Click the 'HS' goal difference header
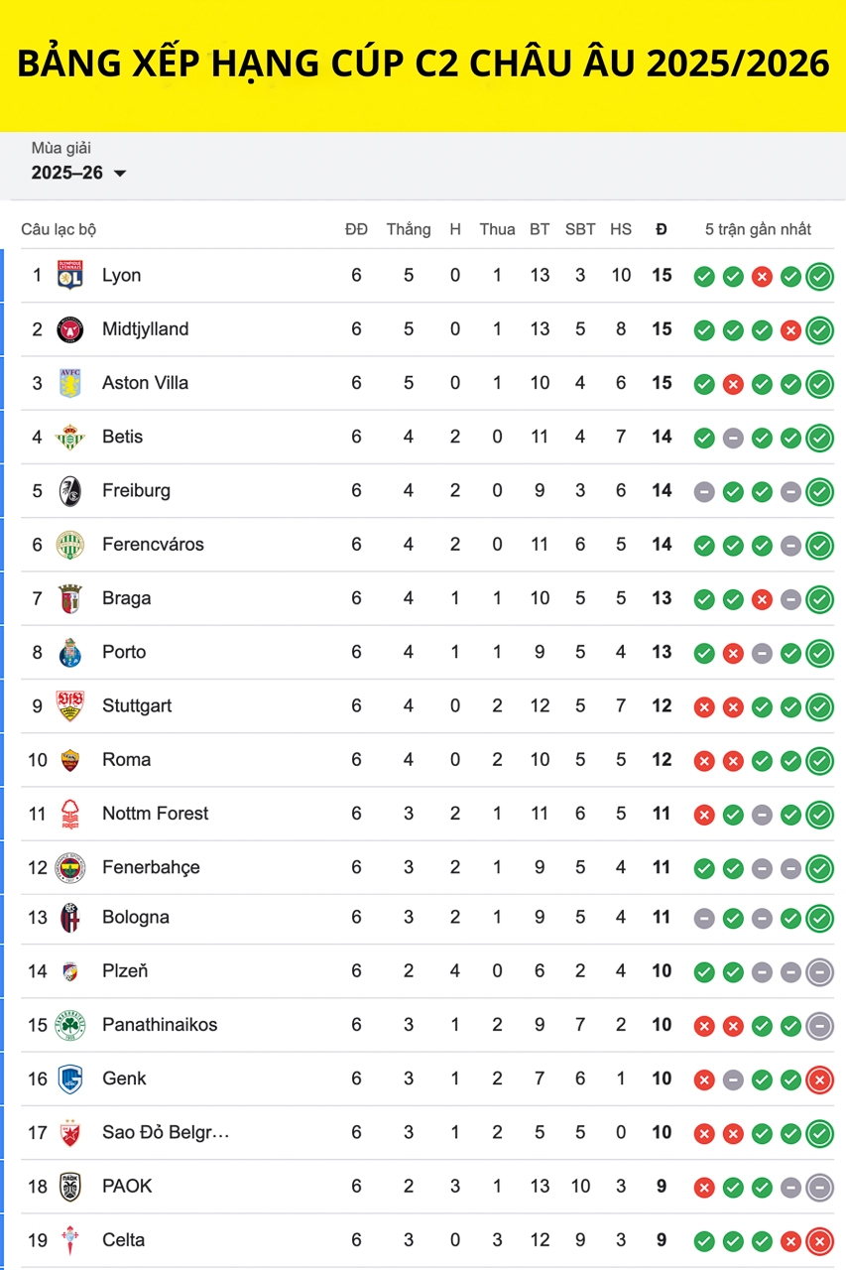846x1270 pixels. 621,229
